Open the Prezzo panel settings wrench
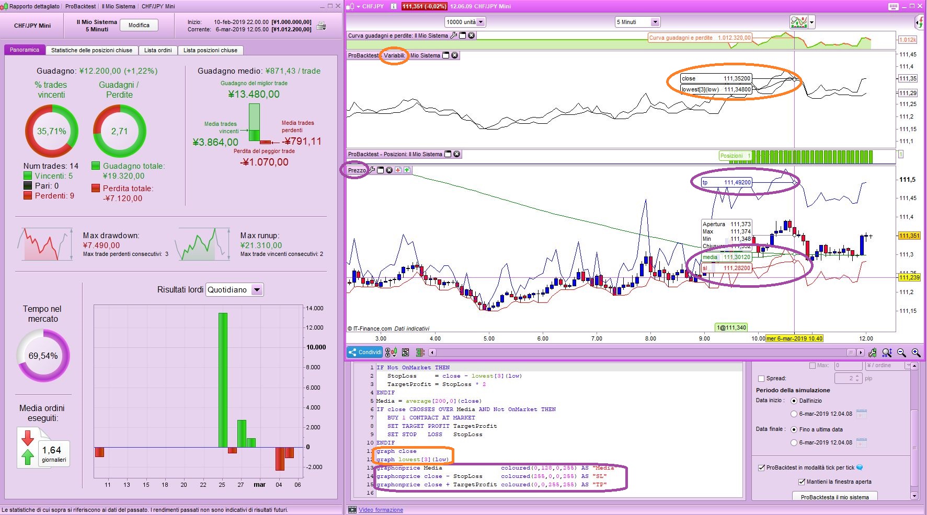Screen dimensions: 927x515 [372, 170]
